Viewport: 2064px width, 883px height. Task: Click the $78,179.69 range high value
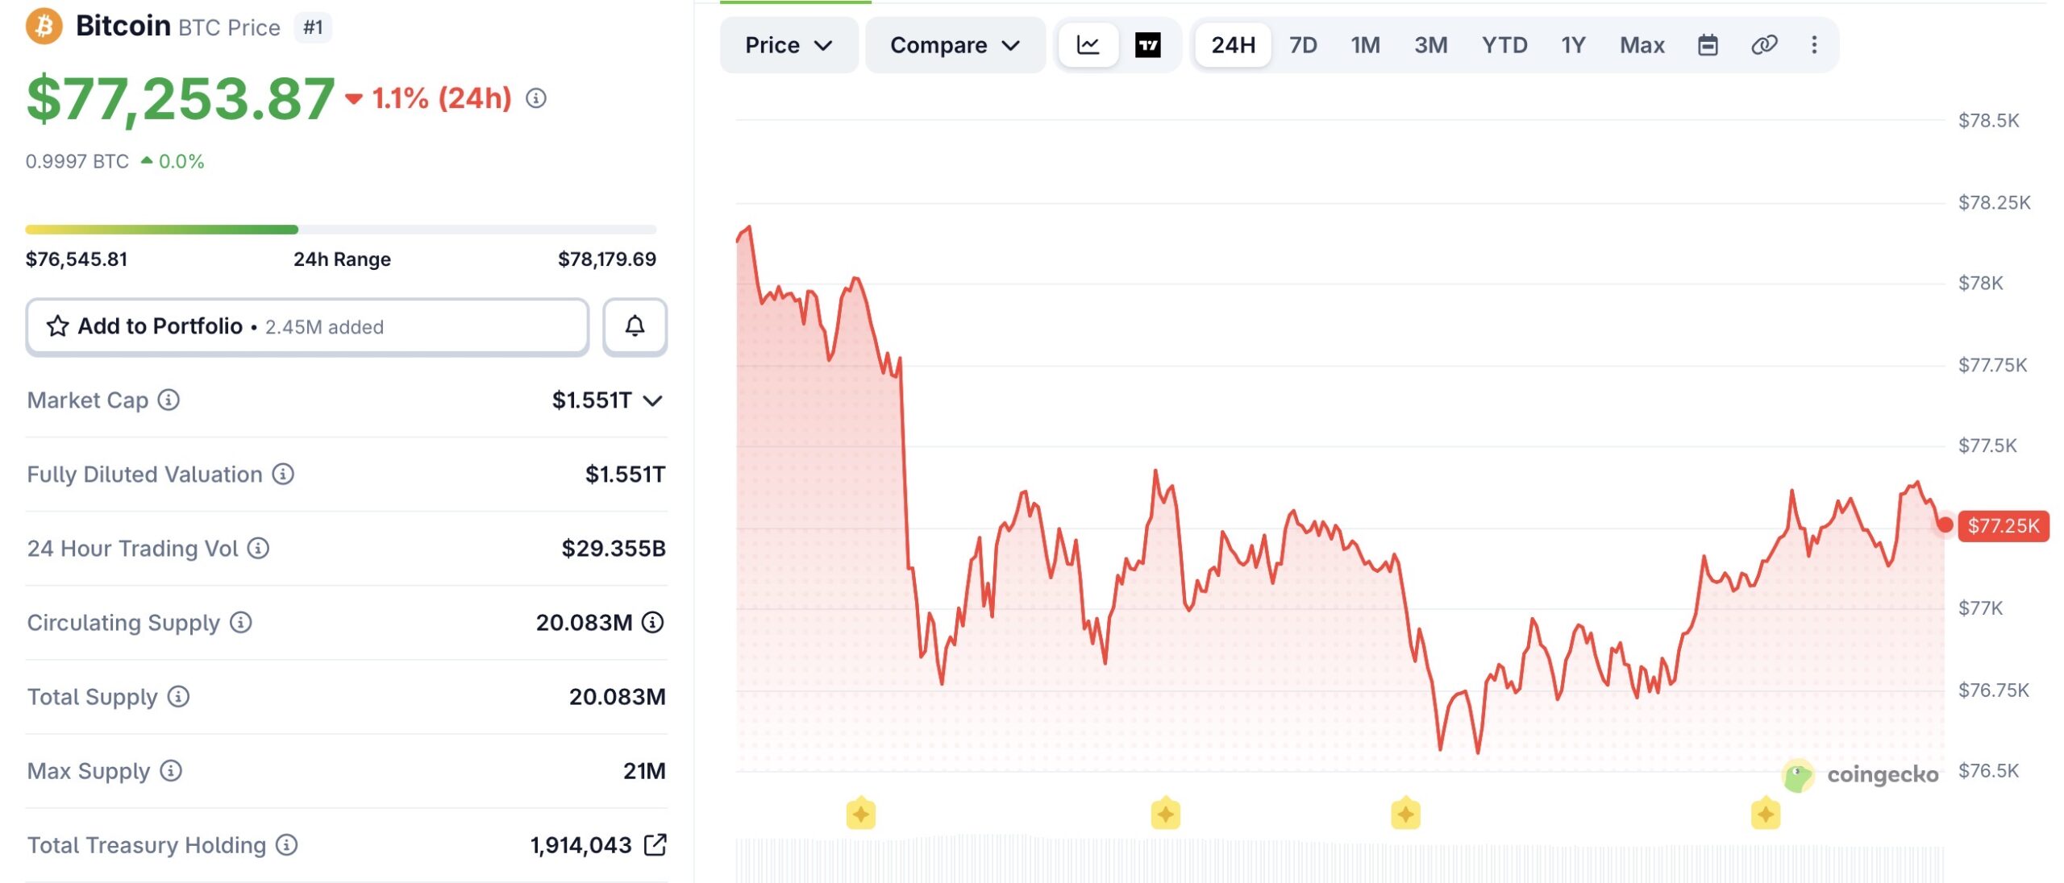click(607, 259)
